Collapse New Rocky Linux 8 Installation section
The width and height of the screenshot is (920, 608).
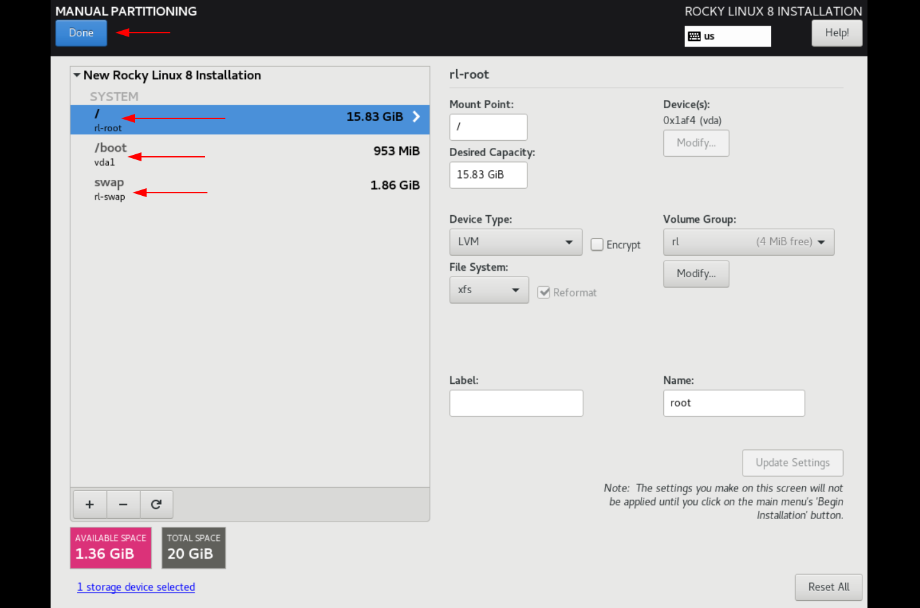coord(77,75)
